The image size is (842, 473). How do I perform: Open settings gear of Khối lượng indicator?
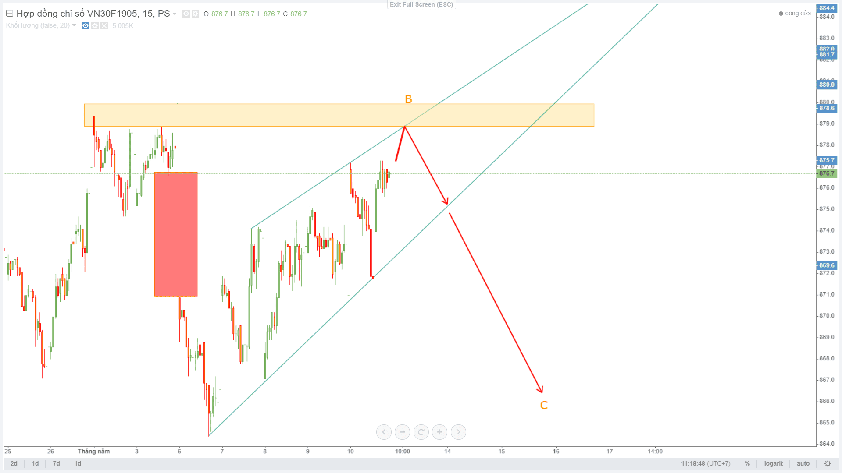point(95,26)
